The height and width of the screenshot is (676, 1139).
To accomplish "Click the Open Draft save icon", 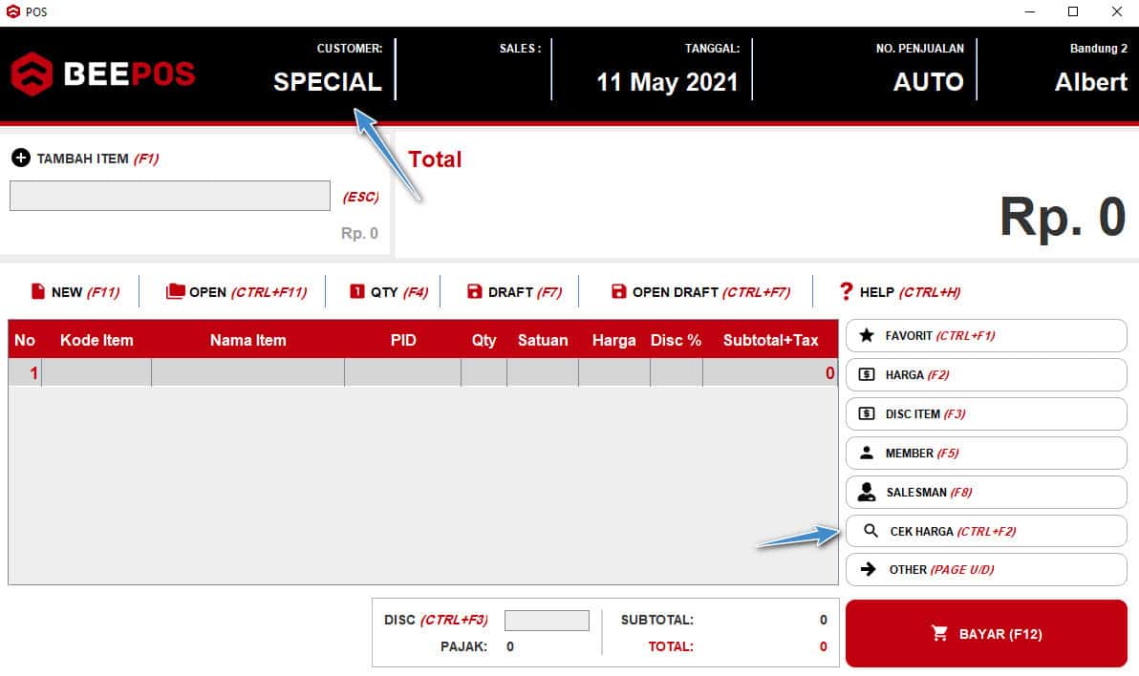I will tap(619, 291).
